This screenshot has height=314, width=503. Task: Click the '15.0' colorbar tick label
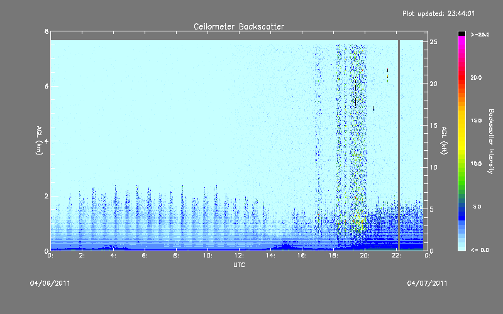pos(476,121)
